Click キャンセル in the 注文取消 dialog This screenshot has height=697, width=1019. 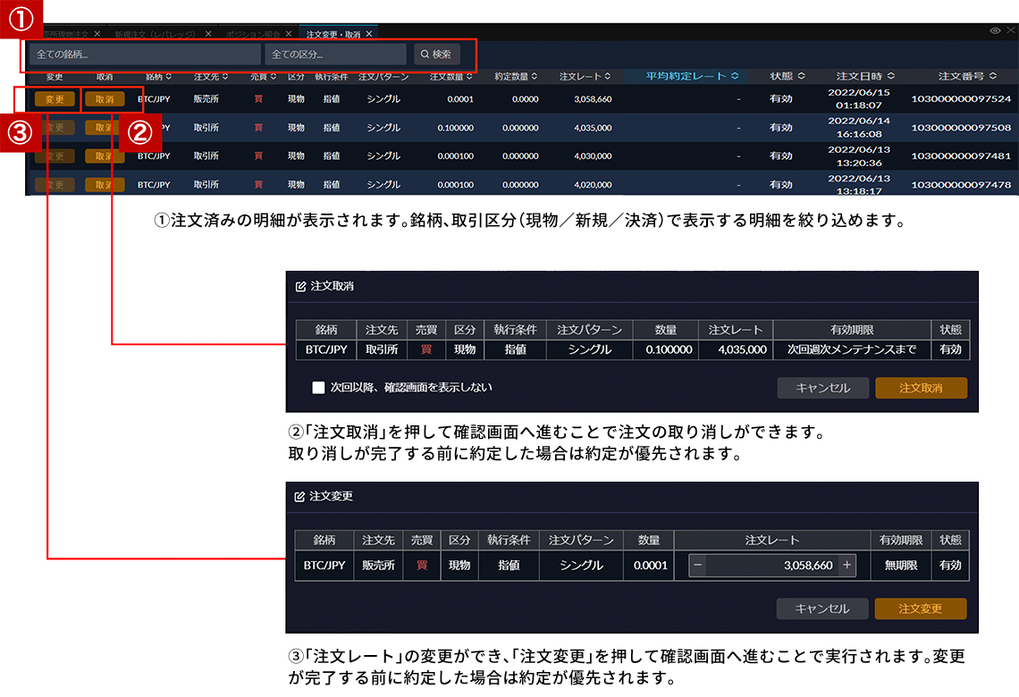822,388
